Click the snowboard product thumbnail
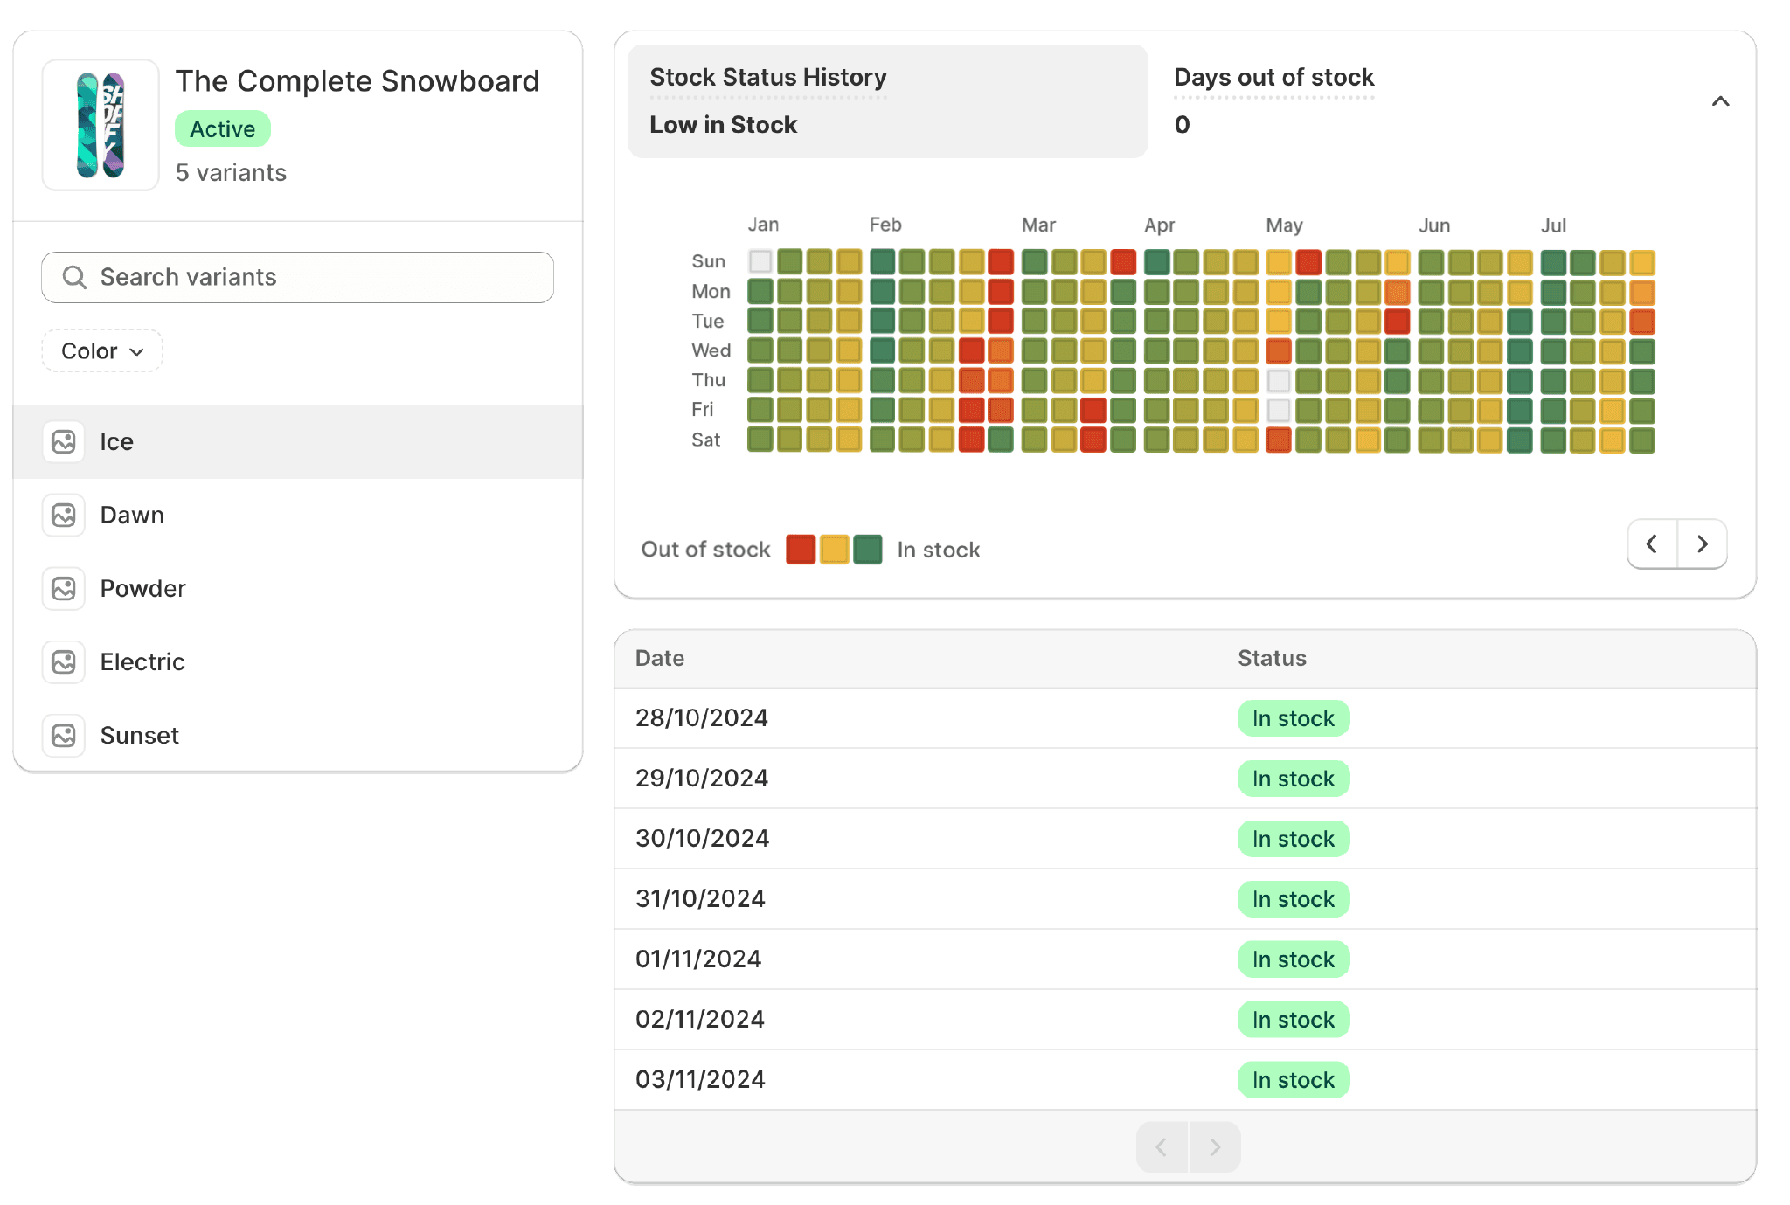 point(101,125)
